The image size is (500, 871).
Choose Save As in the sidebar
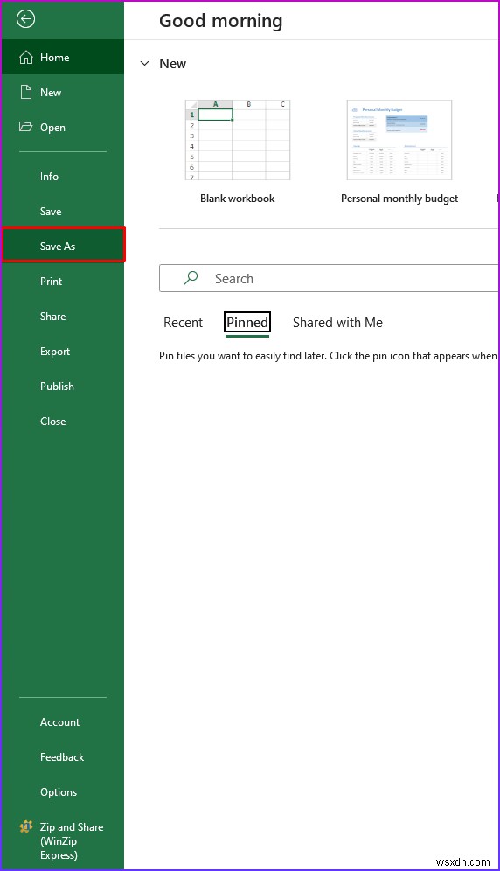pos(63,245)
